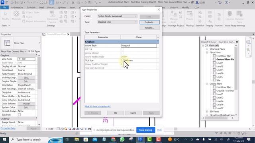Click the Help question mark icon
The height and width of the screenshot is (143, 255).
tap(226, 2)
